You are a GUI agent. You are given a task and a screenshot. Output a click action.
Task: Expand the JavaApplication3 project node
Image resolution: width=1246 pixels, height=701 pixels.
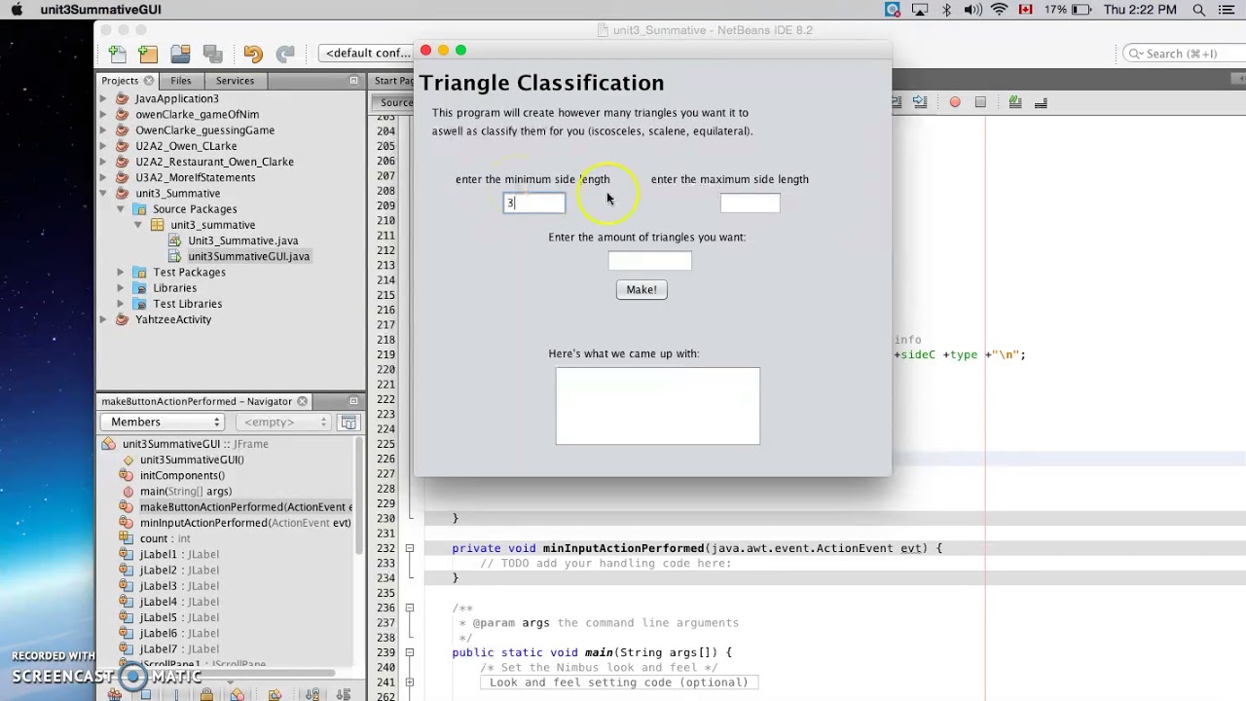105,98
